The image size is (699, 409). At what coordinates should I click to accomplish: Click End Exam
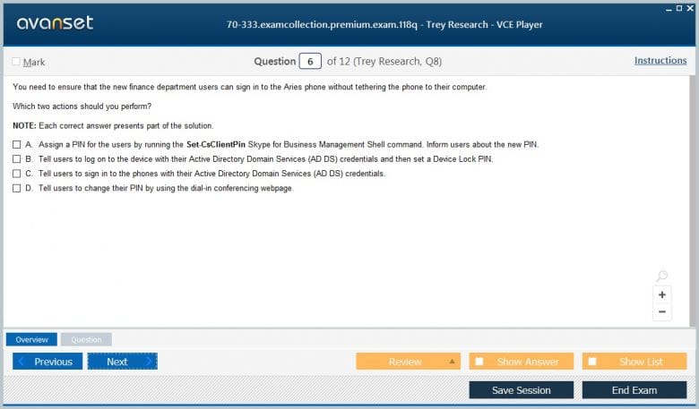pos(634,390)
